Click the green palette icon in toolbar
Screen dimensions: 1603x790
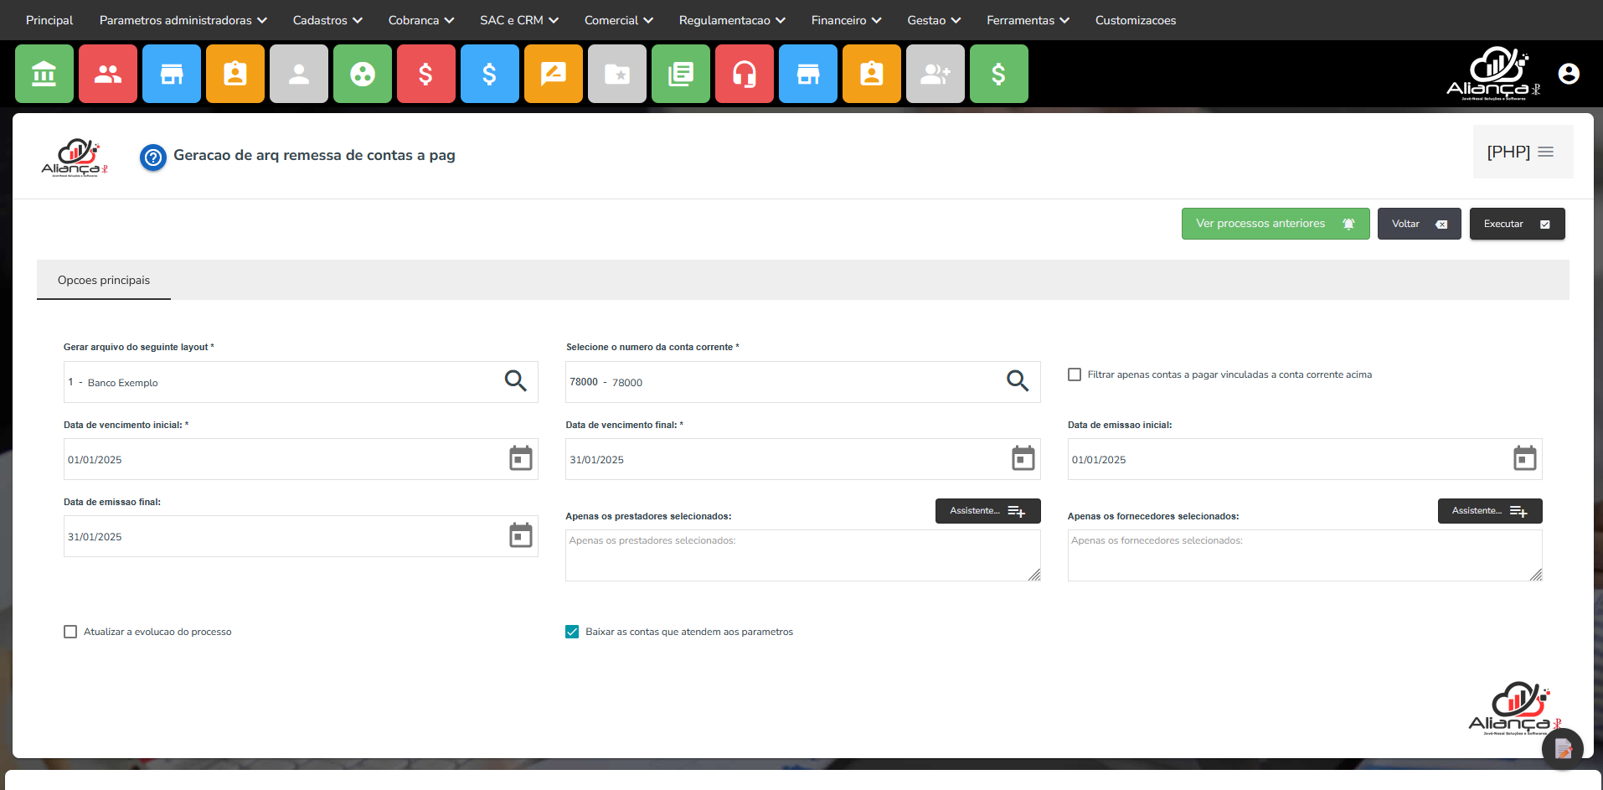(x=362, y=75)
